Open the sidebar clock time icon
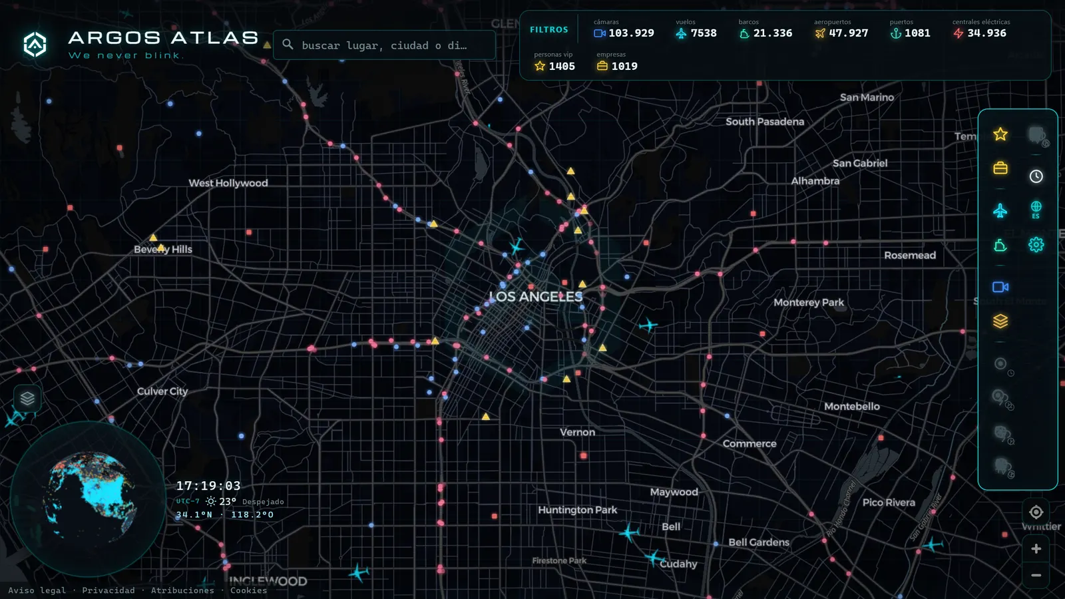Image resolution: width=1065 pixels, height=599 pixels. (x=1036, y=176)
